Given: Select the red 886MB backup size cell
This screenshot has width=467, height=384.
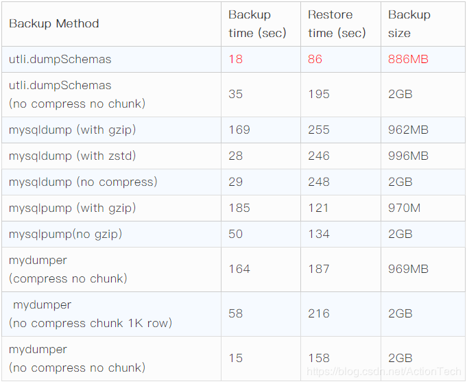Looking at the screenshot, I should point(408,60).
